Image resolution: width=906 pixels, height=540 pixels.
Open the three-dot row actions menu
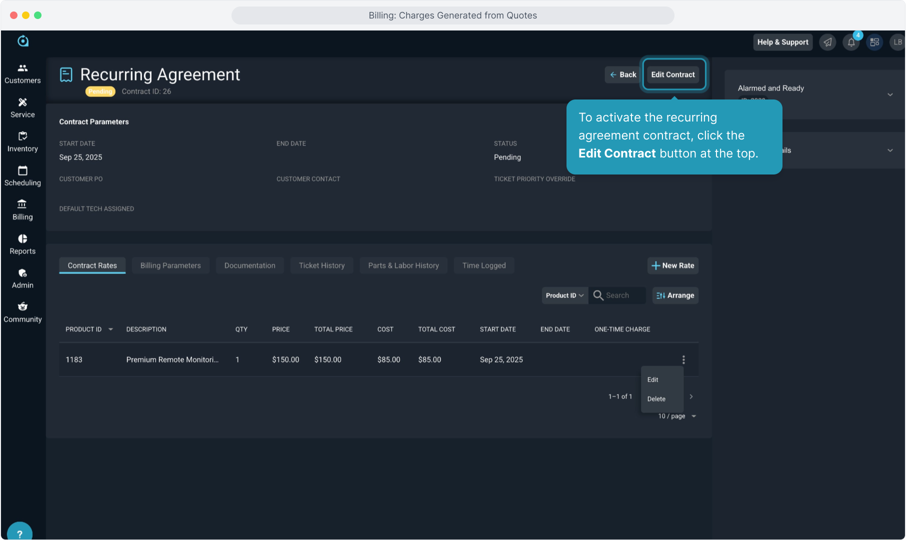coord(683,360)
